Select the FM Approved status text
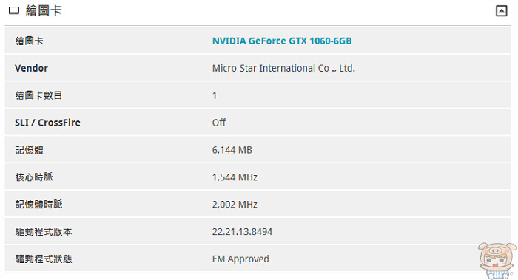The image size is (518, 280). [240, 259]
